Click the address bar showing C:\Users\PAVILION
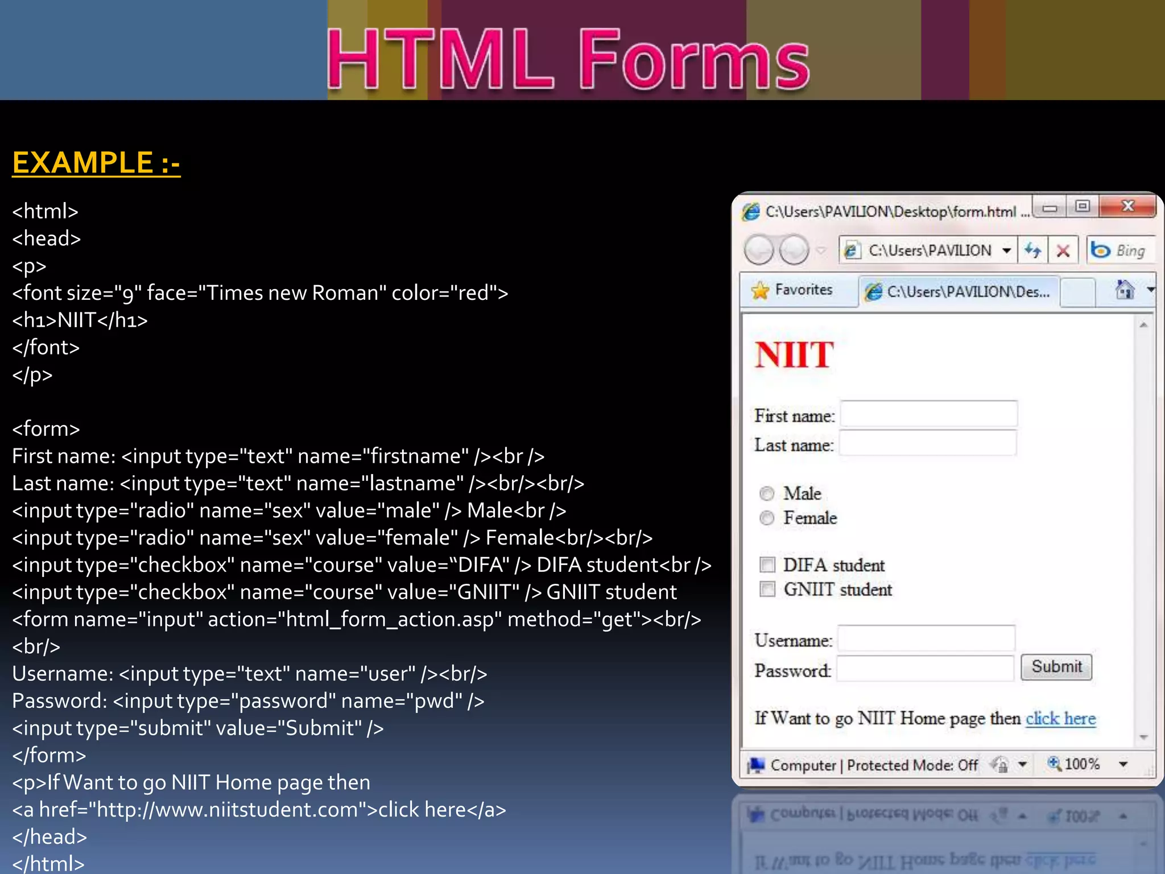The height and width of the screenshot is (874, 1165). 929,250
